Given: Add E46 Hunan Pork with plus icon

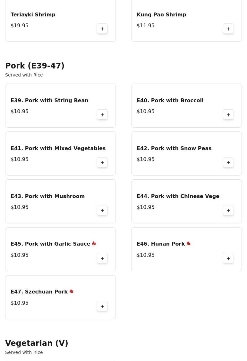Looking at the screenshot, I should pyautogui.click(x=228, y=258).
